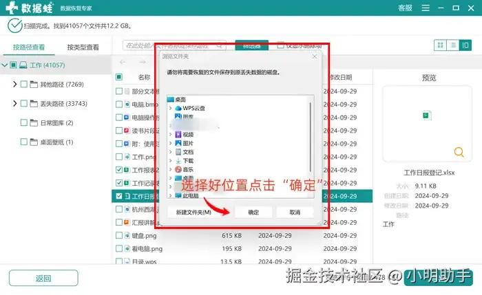482x295 pixels.
Task: Click the PDF icon of 读书片段 row
Action: [127, 131]
